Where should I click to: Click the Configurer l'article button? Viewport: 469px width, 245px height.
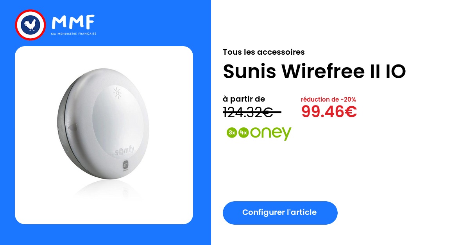point(280,213)
